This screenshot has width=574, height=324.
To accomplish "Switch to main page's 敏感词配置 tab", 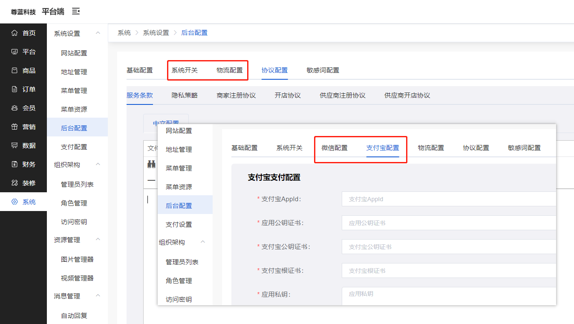I will [323, 70].
